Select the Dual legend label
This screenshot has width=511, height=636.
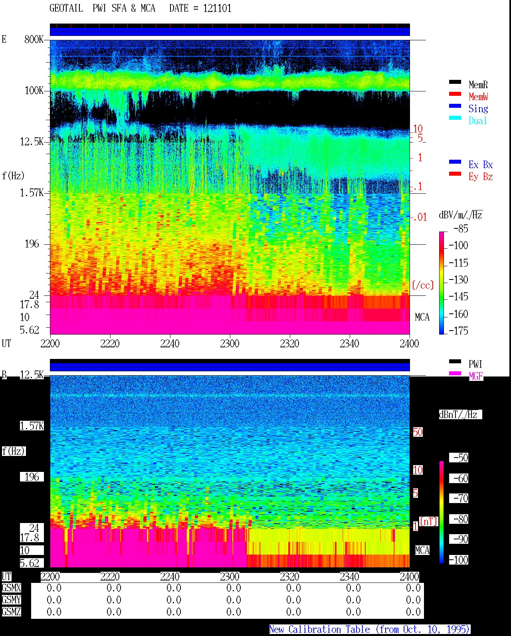478,121
